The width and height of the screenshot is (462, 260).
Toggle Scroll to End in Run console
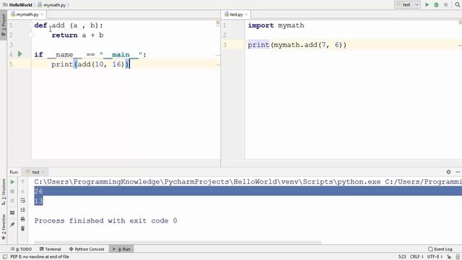22,210
